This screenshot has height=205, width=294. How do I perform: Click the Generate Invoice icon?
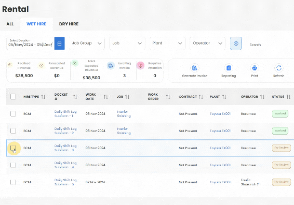tap(195, 68)
